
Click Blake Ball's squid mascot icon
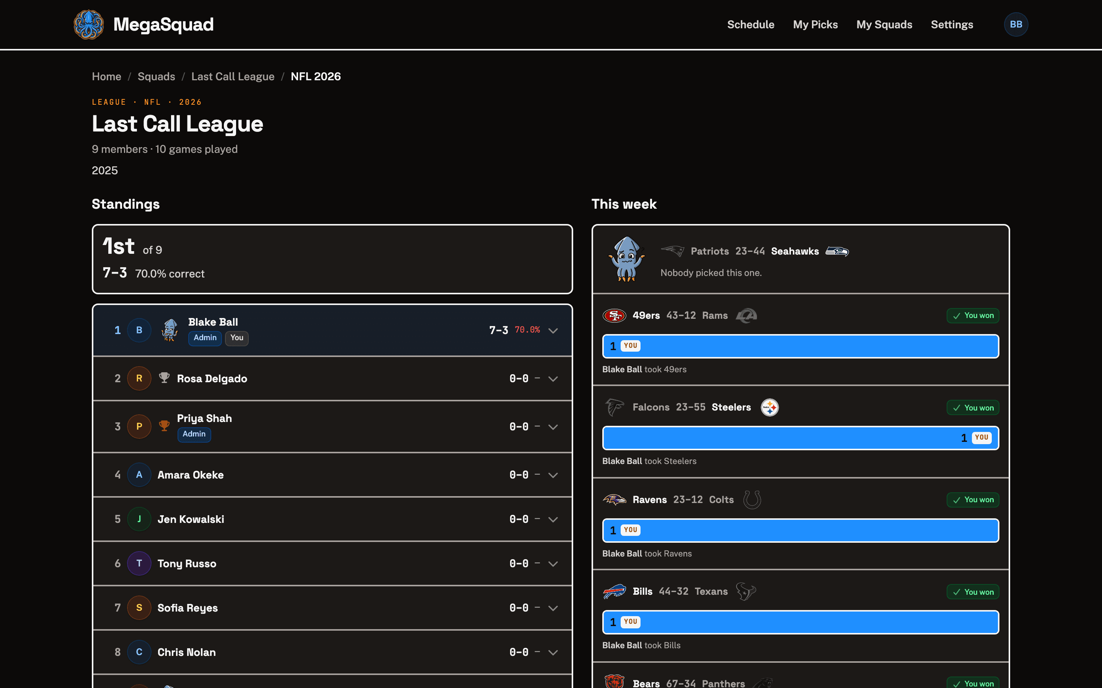(170, 330)
